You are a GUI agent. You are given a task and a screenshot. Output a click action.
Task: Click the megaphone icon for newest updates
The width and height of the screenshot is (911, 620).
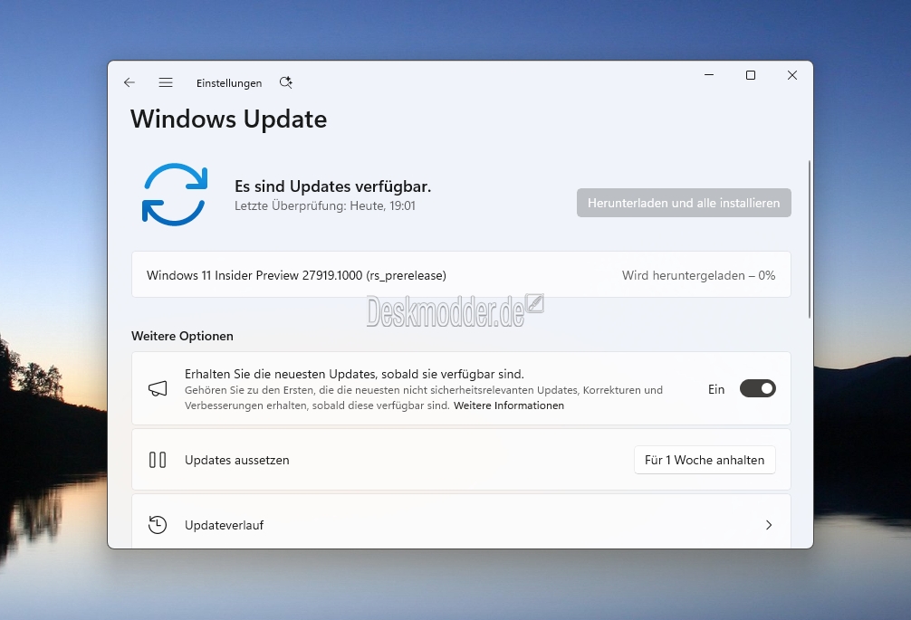pos(158,388)
